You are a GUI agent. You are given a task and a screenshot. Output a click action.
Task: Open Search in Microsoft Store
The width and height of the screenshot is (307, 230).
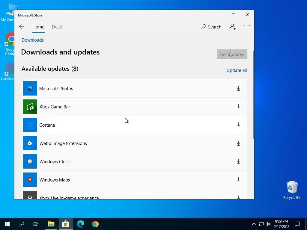pyautogui.click(x=211, y=27)
